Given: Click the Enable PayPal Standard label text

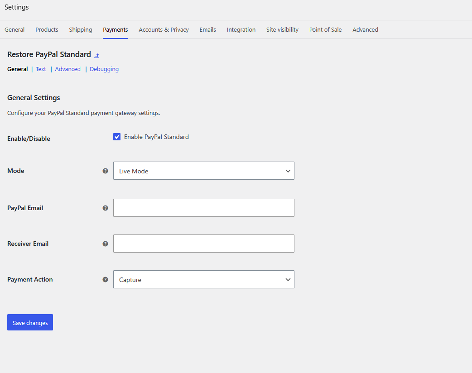Looking at the screenshot, I should point(157,137).
